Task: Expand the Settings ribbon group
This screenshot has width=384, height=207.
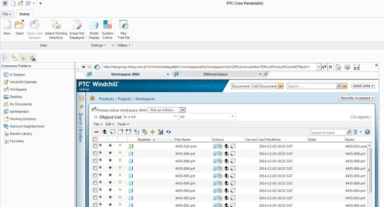Action: [99, 45]
